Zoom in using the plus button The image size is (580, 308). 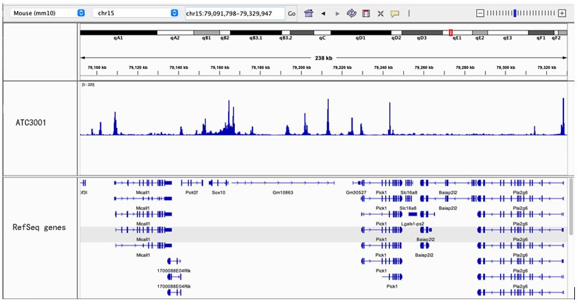coord(562,13)
